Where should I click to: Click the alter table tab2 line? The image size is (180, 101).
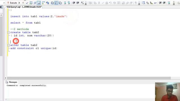[x=24, y=45]
